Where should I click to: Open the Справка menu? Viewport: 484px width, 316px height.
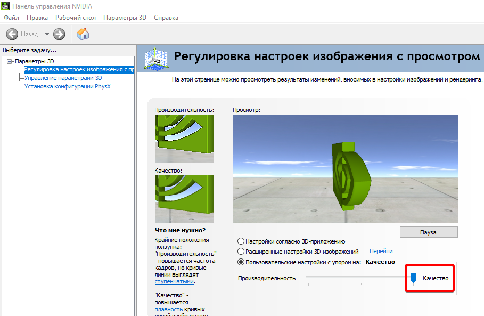pyautogui.click(x=166, y=18)
